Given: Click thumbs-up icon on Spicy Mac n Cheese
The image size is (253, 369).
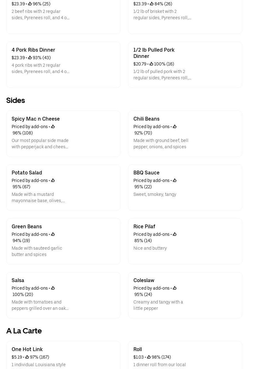Looking at the screenshot, I should [x=53, y=127].
